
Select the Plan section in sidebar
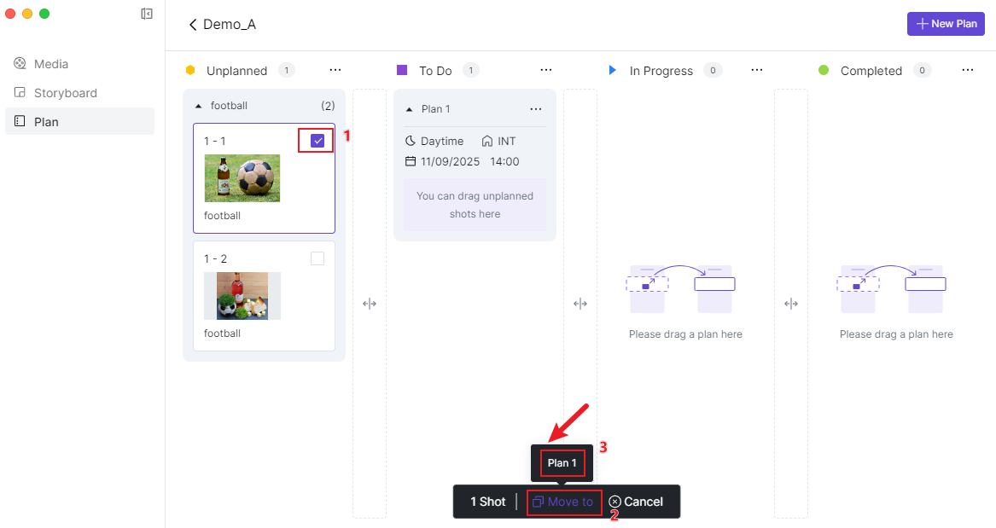[46, 122]
